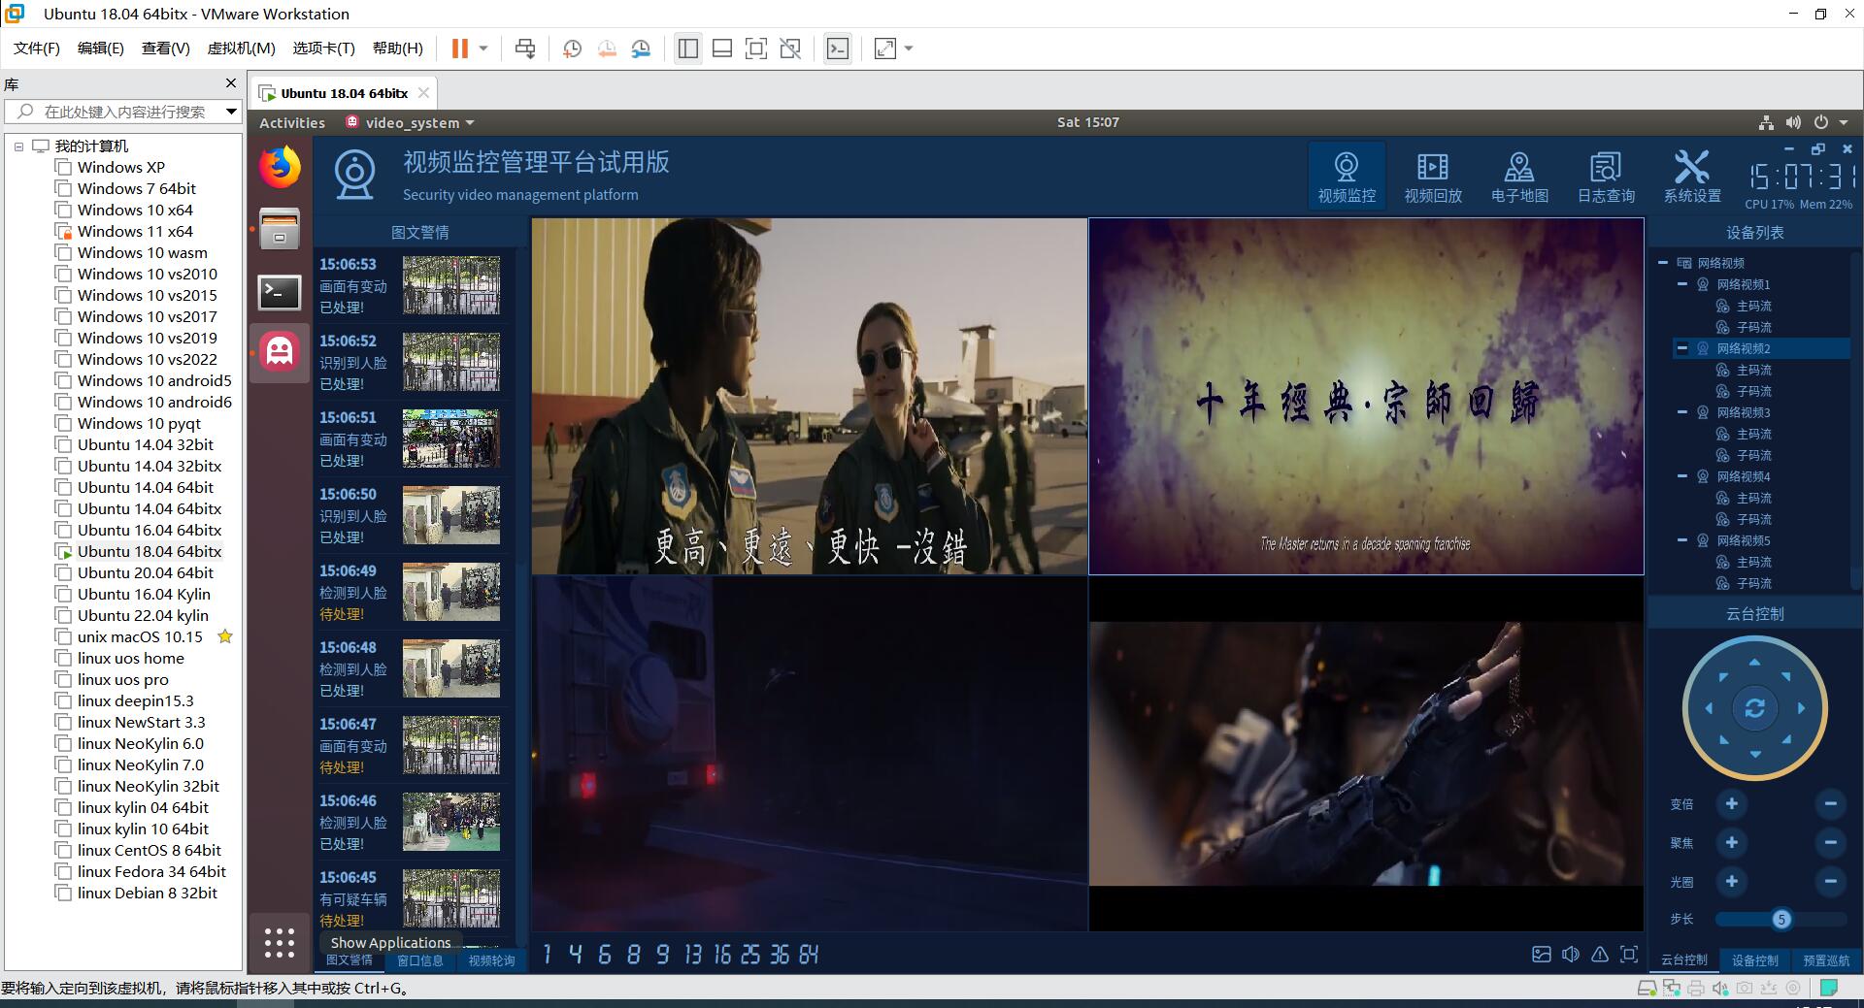Click the 步长 step slider handle
1864x1008 pixels.
click(1781, 920)
